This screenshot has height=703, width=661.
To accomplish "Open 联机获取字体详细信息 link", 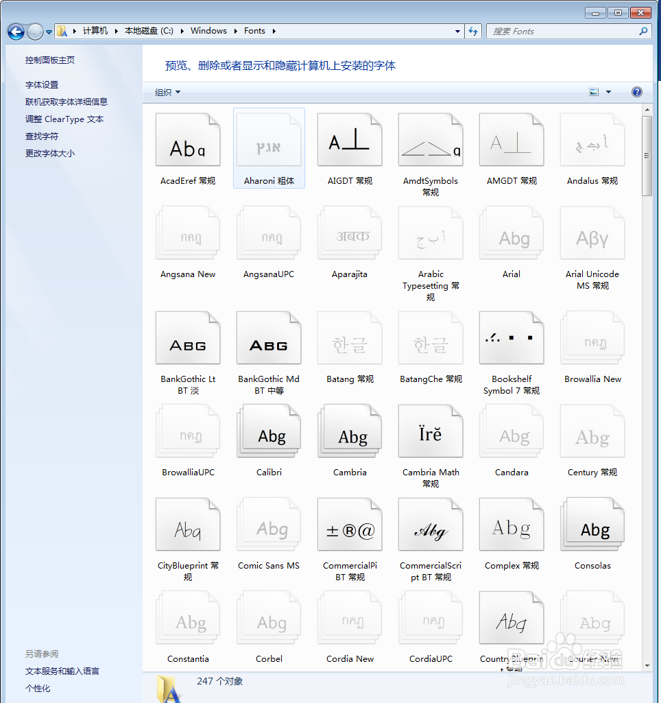I will 67,102.
